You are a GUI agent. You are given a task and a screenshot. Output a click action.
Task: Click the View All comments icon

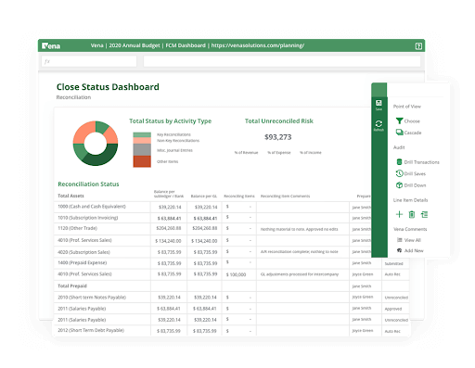[x=400, y=240]
